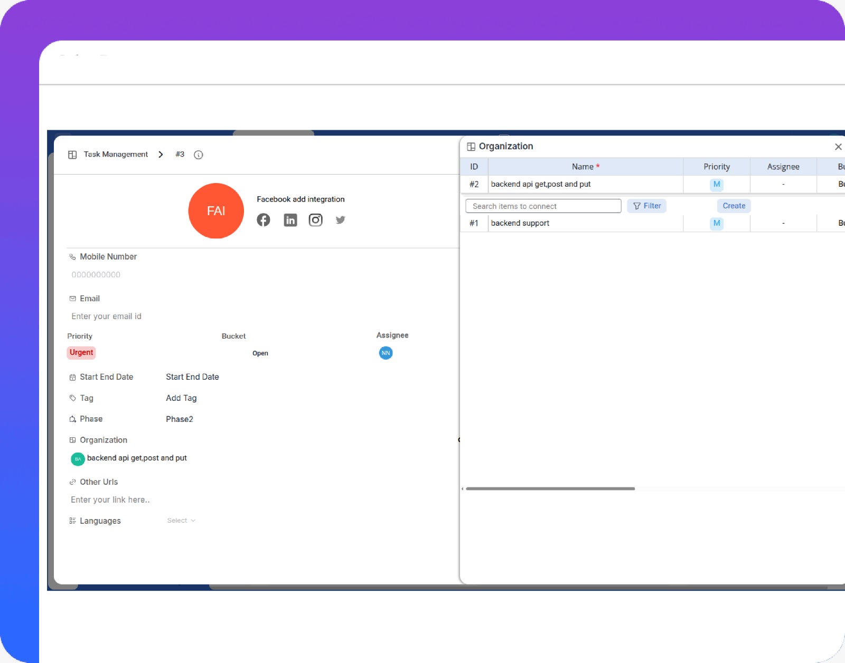Click the Organization panel header icon
The height and width of the screenshot is (663, 845).
pos(472,146)
